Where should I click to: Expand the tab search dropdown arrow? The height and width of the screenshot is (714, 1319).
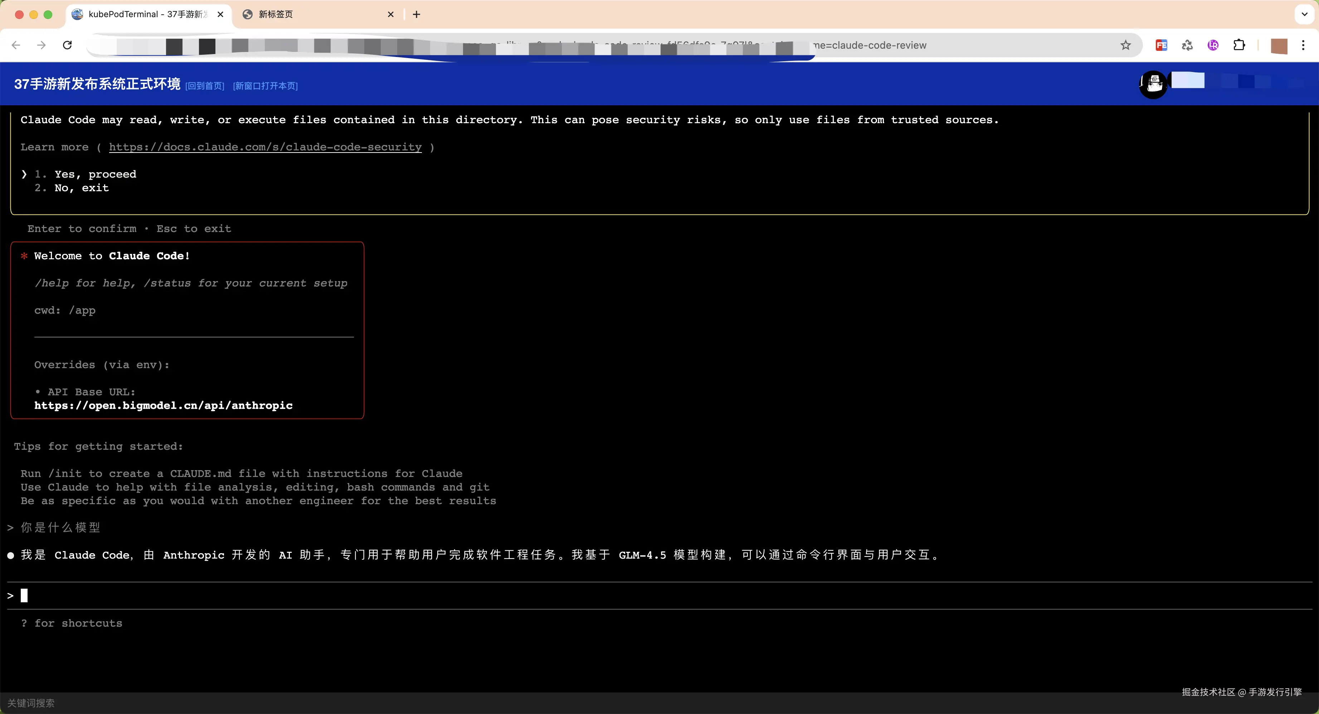[x=1304, y=14]
